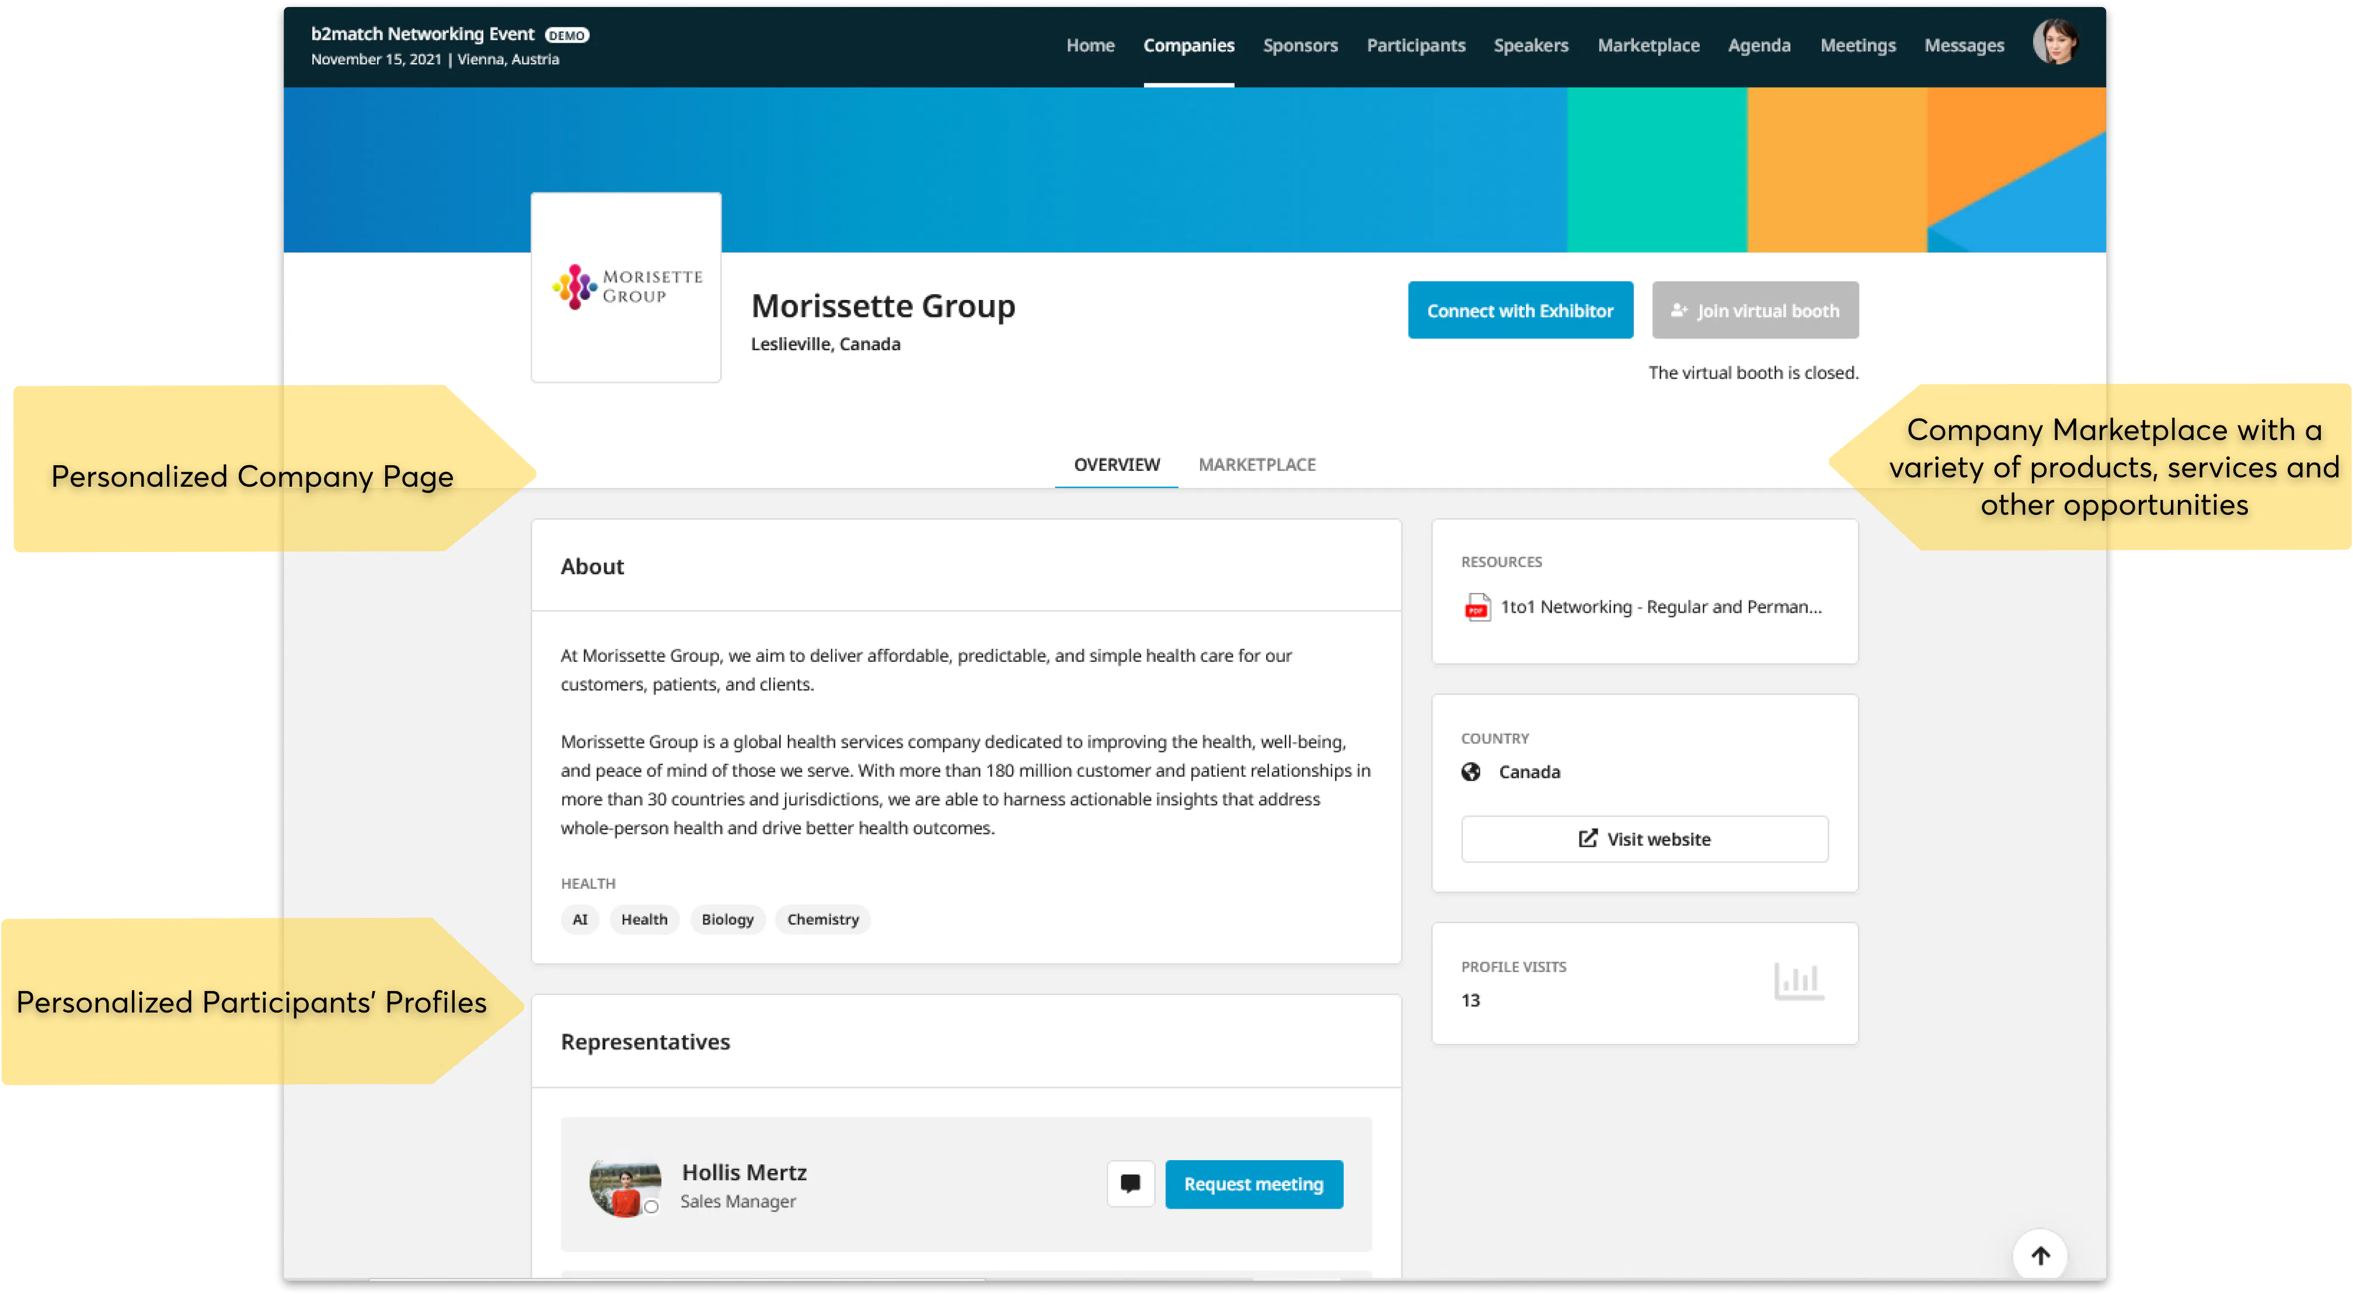Click 'November 15, 2021 | Vienna, Austria' text

[435, 60]
